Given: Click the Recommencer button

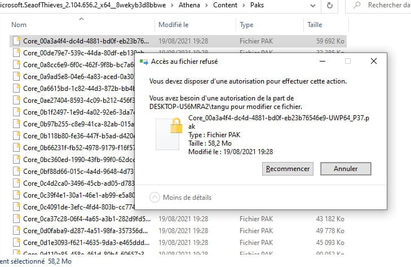Looking at the screenshot, I should [x=288, y=168].
